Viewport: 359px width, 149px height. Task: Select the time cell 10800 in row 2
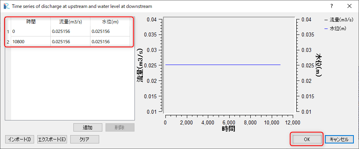31,42
